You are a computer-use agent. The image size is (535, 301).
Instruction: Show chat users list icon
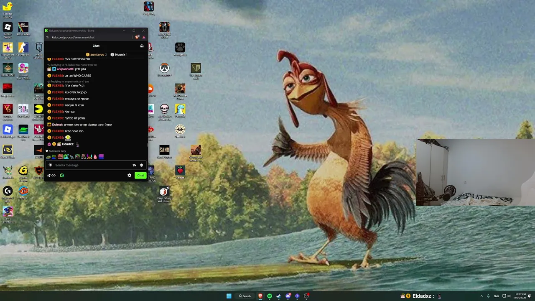point(142,46)
